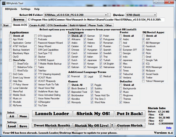Click the shrink progress bar

click(x=89, y=120)
